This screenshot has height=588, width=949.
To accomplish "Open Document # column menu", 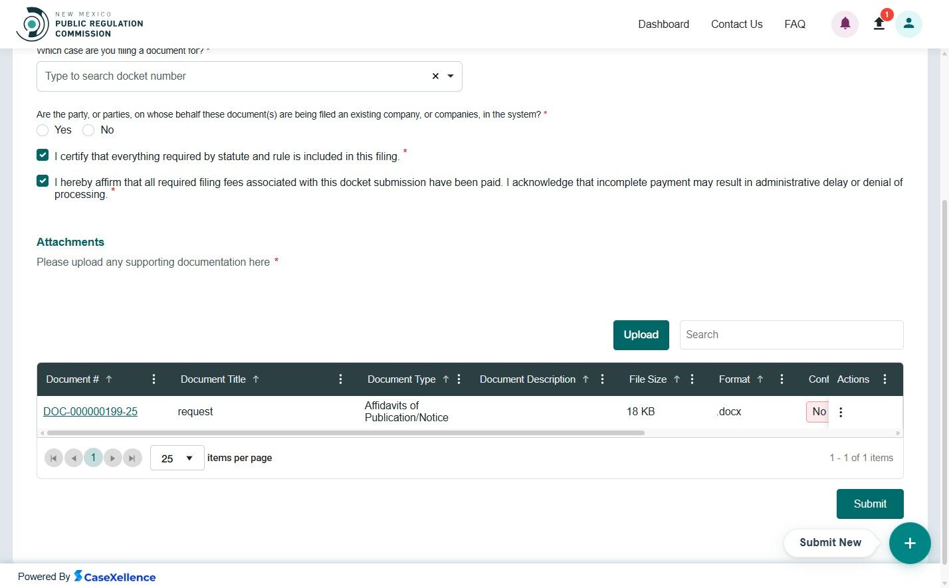I will 154,379.
